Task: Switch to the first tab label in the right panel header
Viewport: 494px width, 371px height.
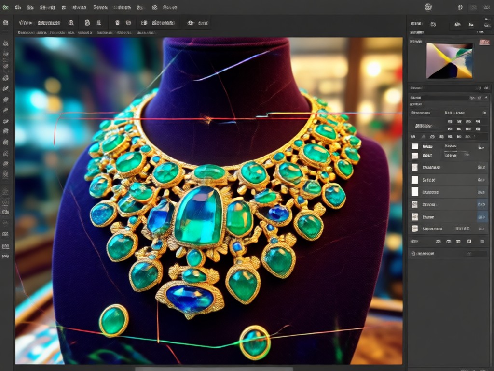Action: (416, 24)
